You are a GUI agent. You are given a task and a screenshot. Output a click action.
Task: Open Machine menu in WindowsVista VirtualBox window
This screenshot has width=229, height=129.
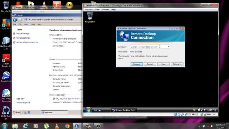click(x=88, y=10)
